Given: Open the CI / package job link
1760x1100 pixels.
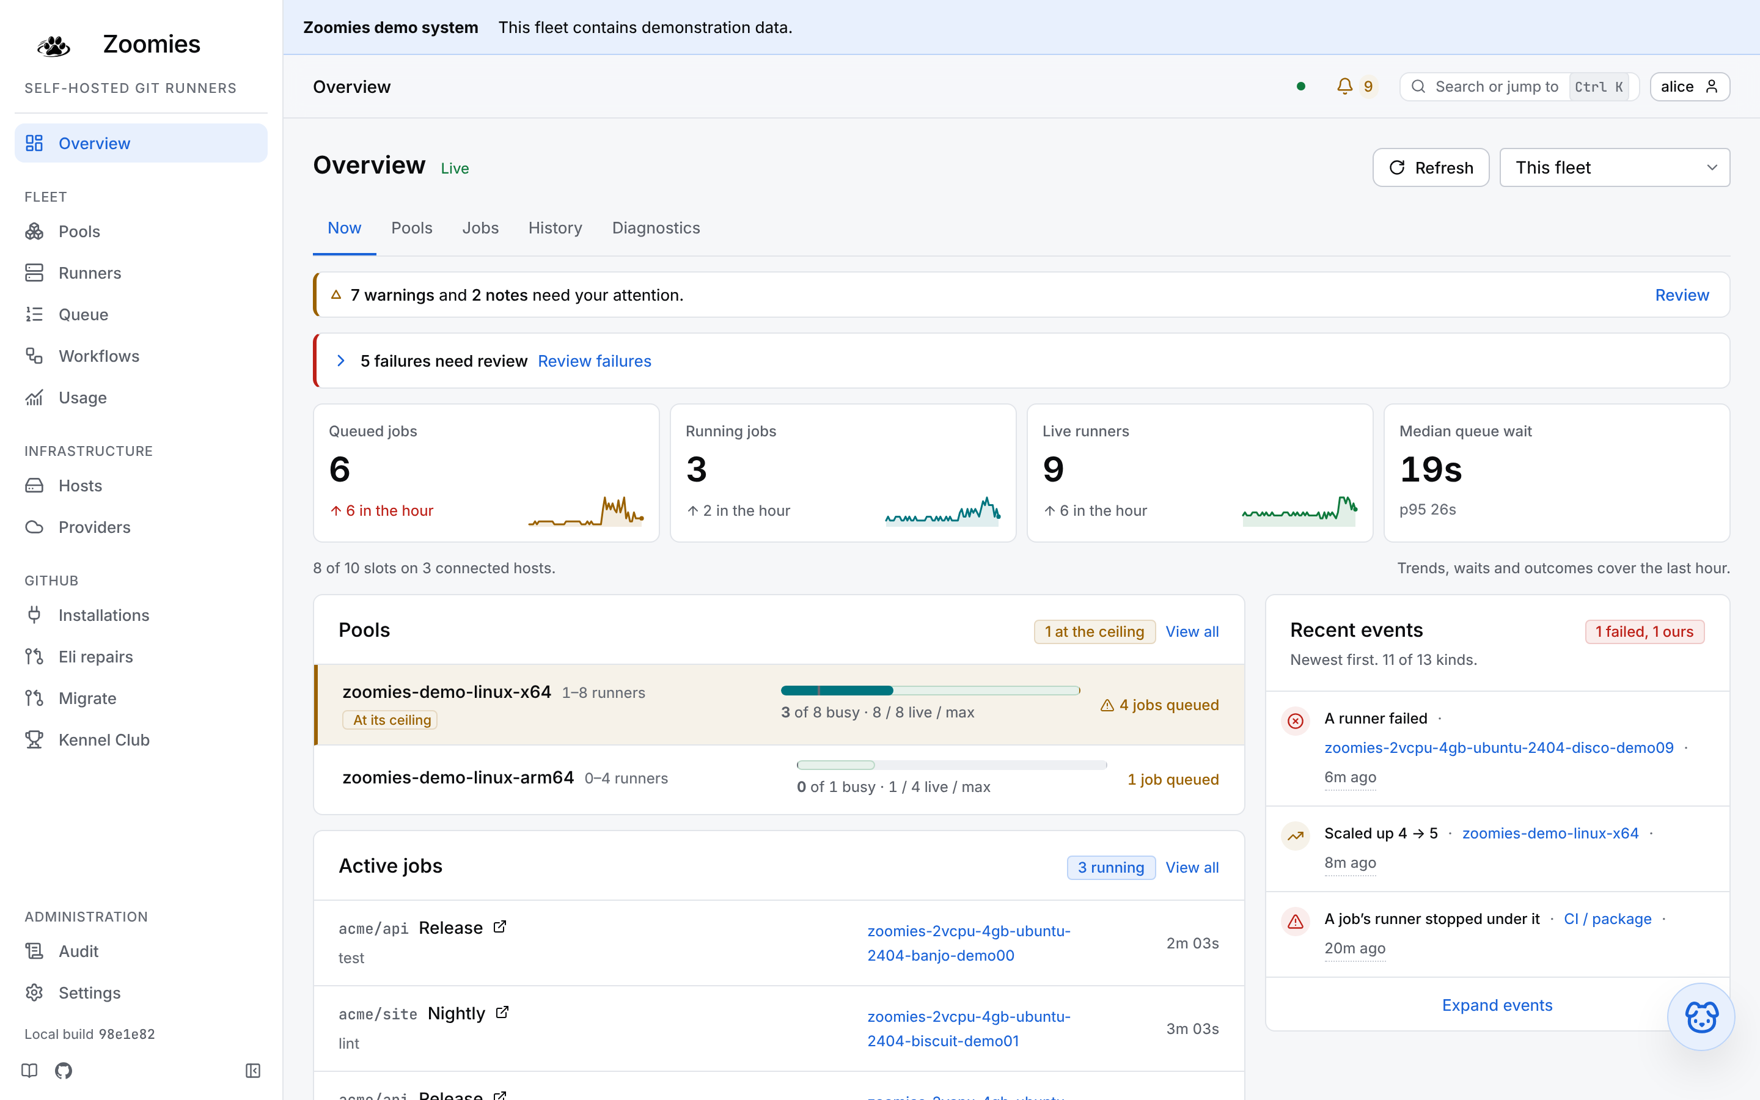Looking at the screenshot, I should [1607, 919].
